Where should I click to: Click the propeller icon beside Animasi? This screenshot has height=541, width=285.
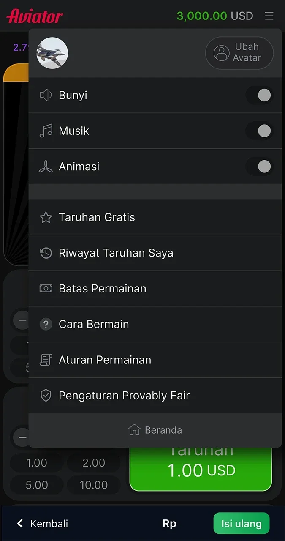tap(46, 166)
